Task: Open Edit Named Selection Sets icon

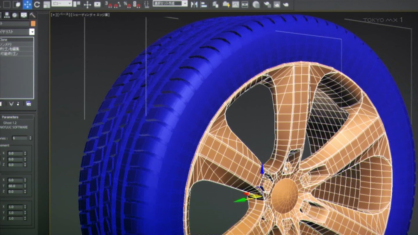Action: pos(147,5)
